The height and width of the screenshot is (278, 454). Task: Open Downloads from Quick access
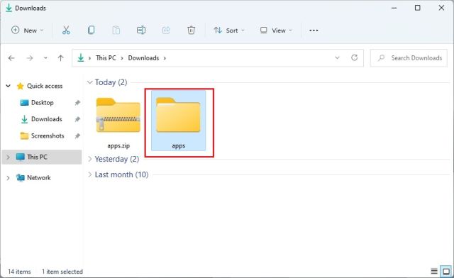[46, 119]
